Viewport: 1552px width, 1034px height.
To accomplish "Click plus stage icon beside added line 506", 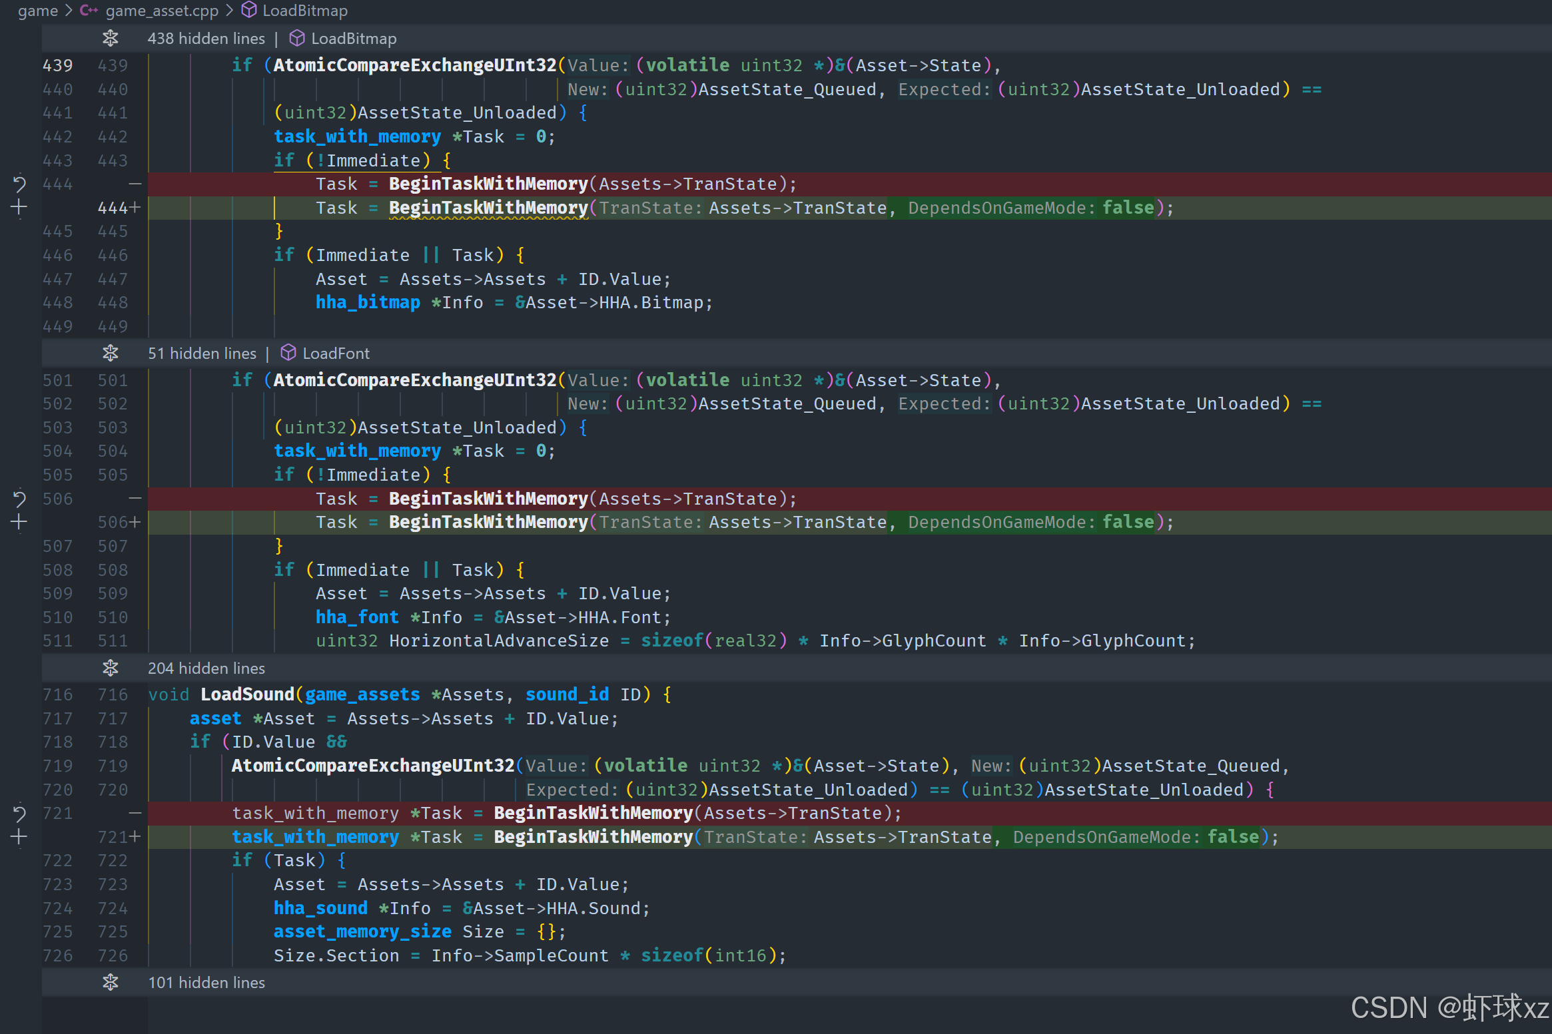I will pyautogui.click(x=19, y=522).
